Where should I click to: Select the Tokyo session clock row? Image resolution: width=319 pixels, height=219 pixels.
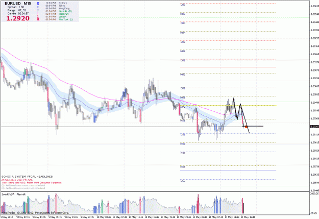pyautogui.click(x=56, y=6)
